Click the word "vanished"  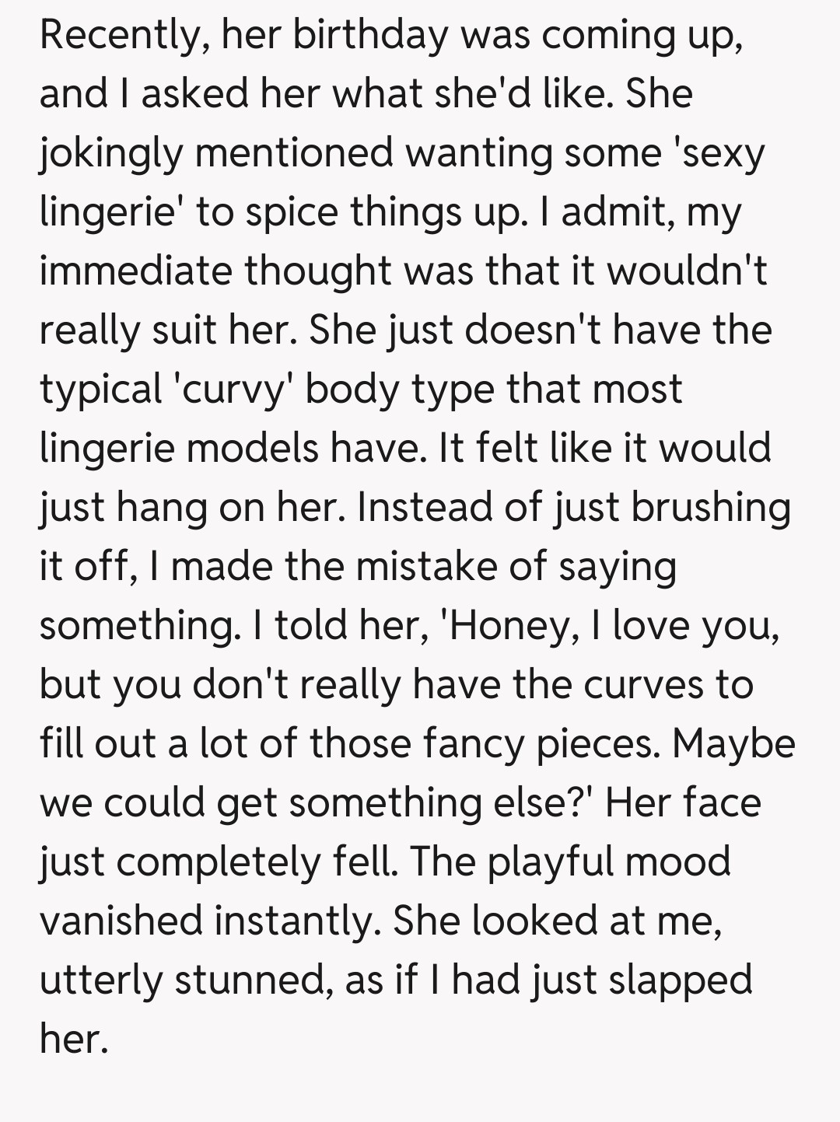tap(121, 921)
